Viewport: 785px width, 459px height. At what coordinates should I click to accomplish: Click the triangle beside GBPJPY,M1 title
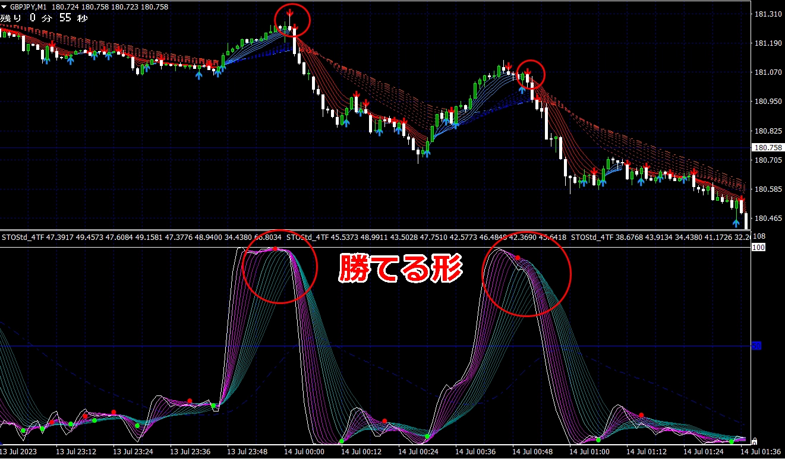click(x=5, y=7)
